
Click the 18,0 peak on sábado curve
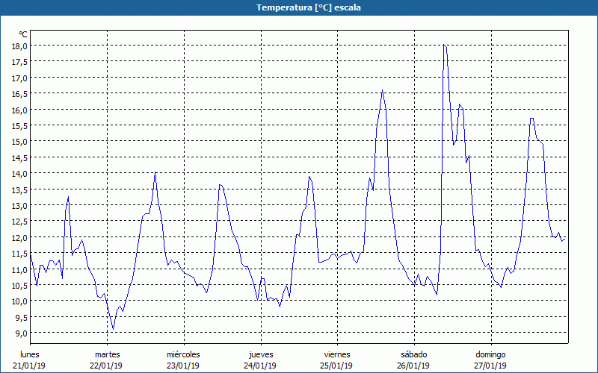click(444, 45)
